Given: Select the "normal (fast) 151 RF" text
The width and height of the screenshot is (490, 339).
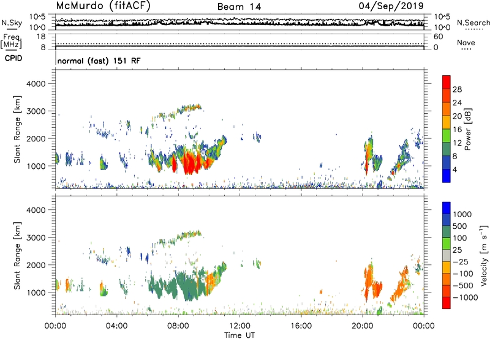Looking at the screenshot, I should [99, 61].
